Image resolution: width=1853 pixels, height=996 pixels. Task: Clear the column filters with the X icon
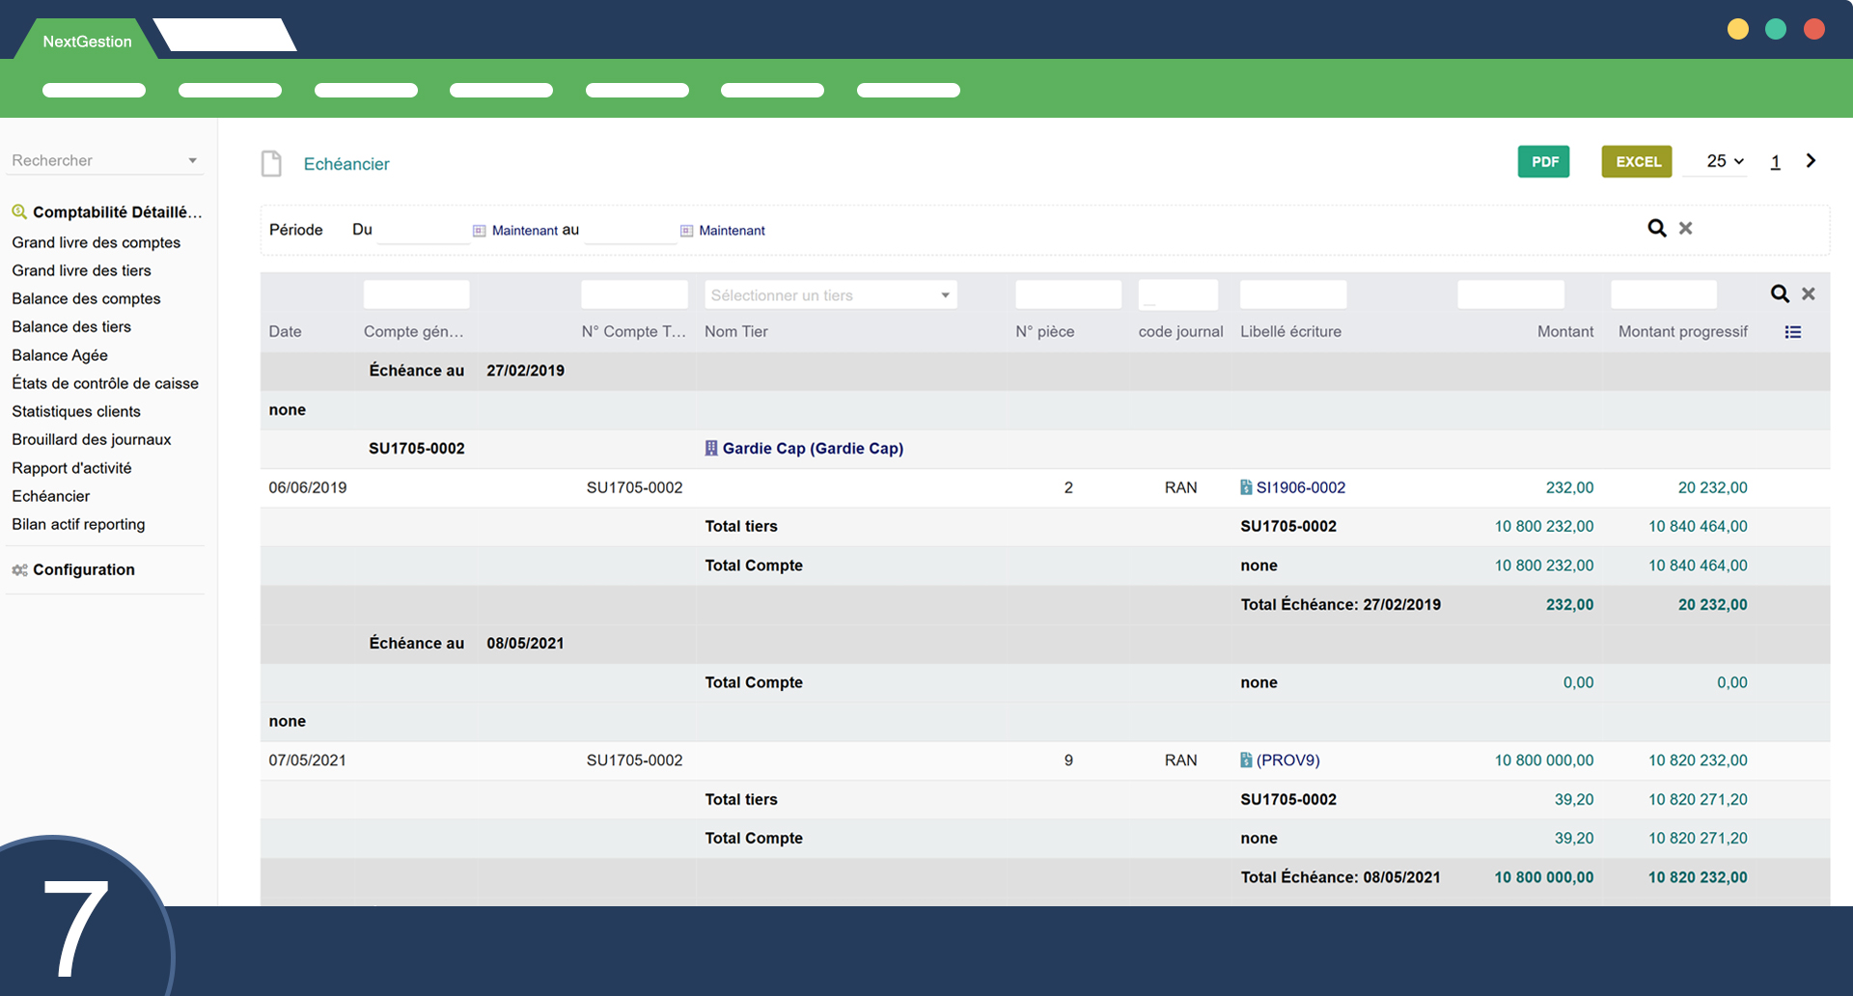coord(1809,294)
